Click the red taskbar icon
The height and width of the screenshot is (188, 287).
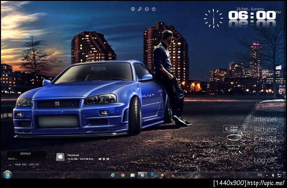(172, 175)
